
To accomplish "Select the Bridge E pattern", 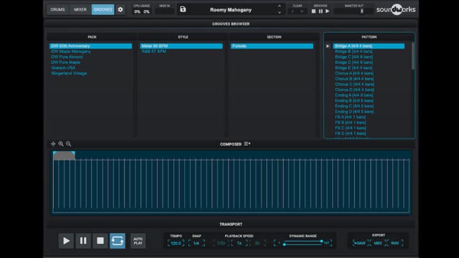I will pos(369,68).
